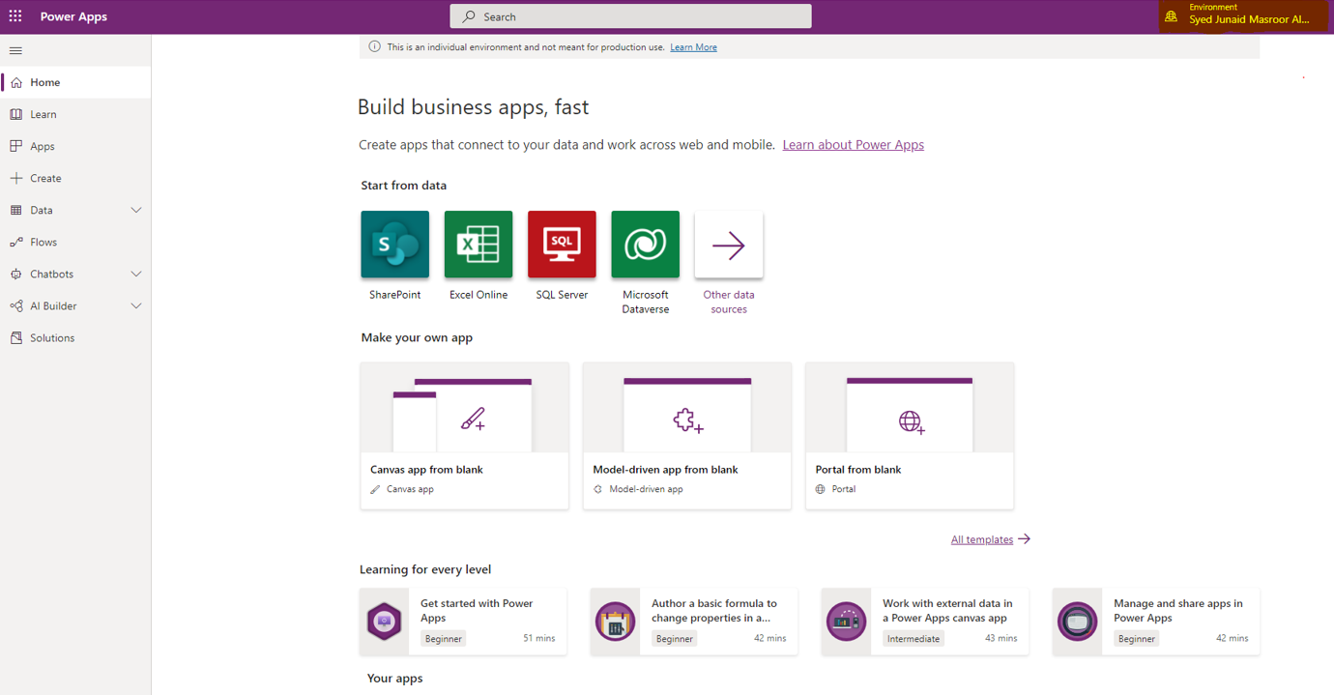Collapse the left navigation hamburger menu
The width and height of the screenshot is (1334, 695).
(x=15, y=50)
